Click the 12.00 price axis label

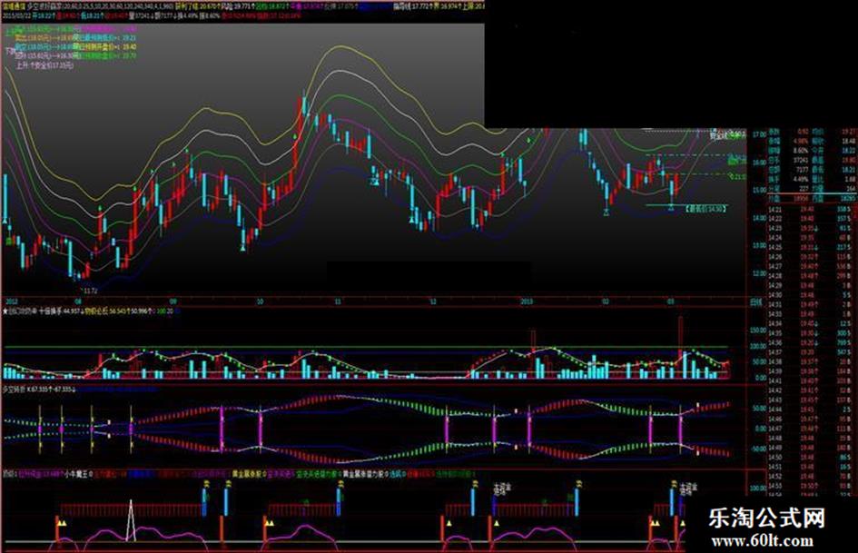coord(758,273)
